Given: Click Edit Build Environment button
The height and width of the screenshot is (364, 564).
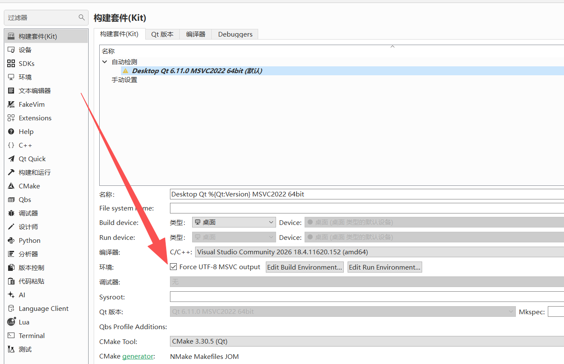Looking at the screenshot, I should [305, 267].
